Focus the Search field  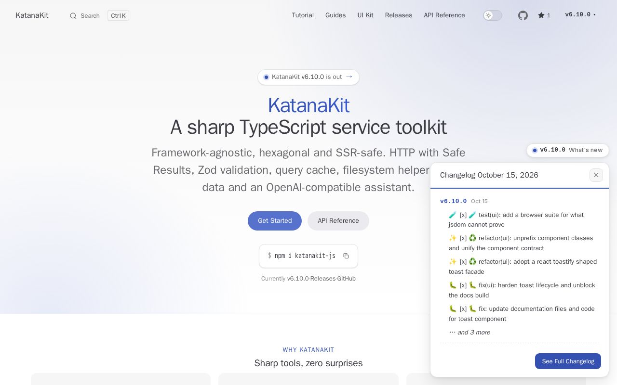point(99,16)
